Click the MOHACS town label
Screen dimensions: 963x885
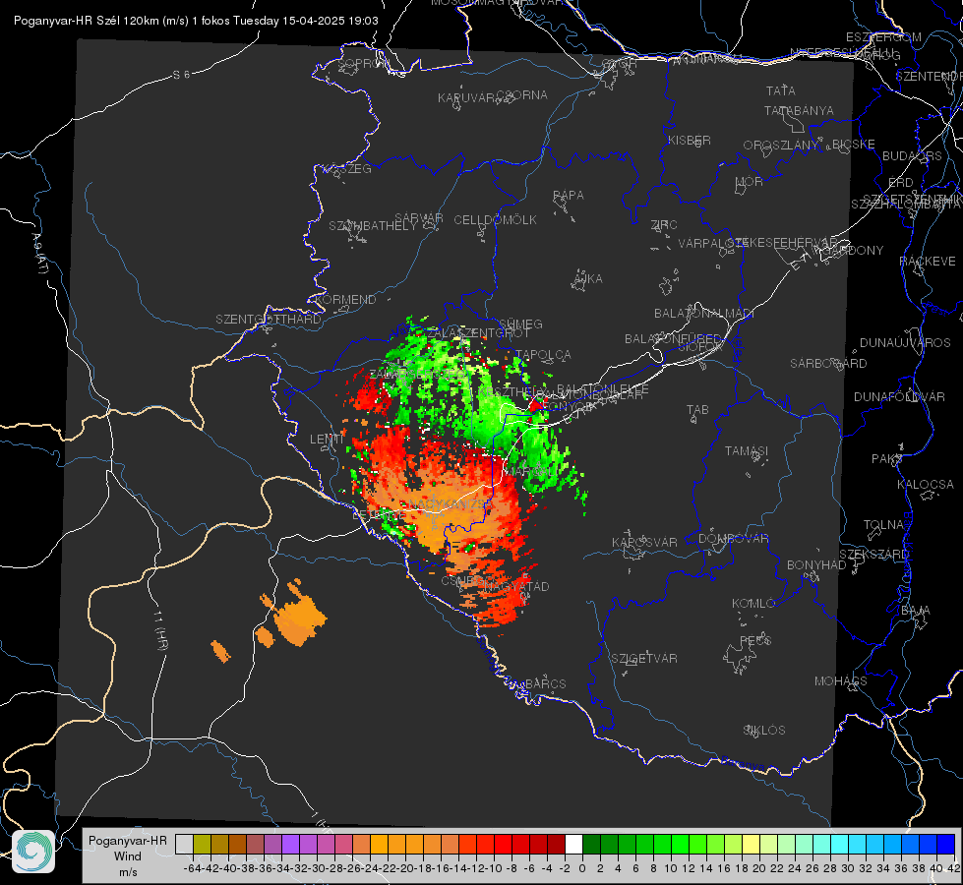[841, 681]
